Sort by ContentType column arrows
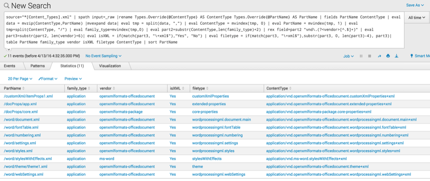 pyautogui.click(x=290, y=88)
